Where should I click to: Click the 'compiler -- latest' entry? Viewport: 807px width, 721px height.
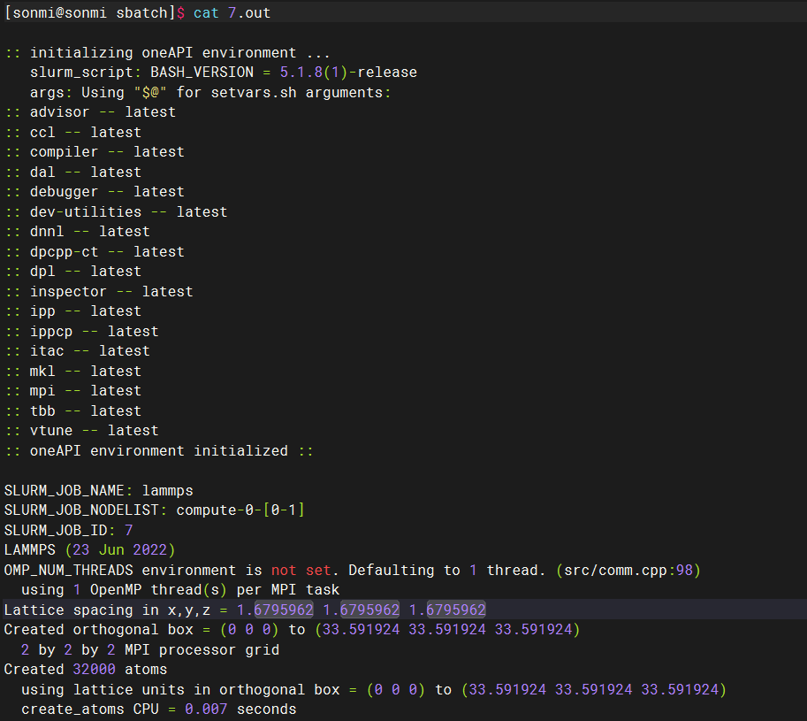pyautogui.click(x=107, y=152)
